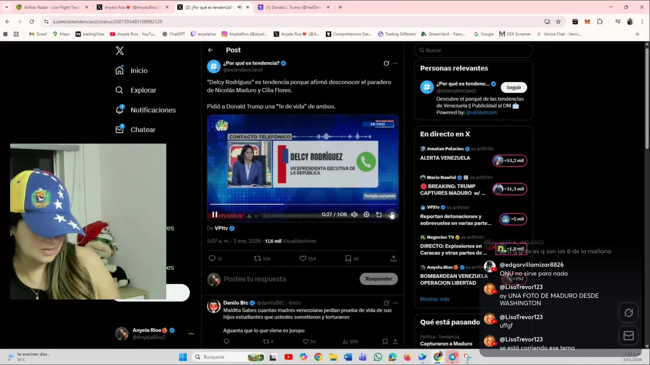650x365 pixels.
Task: Mute the video using the speaker icon
Action: click(x=354, y=214)
